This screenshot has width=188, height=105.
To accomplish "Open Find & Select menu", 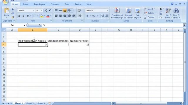I will 176,13.
